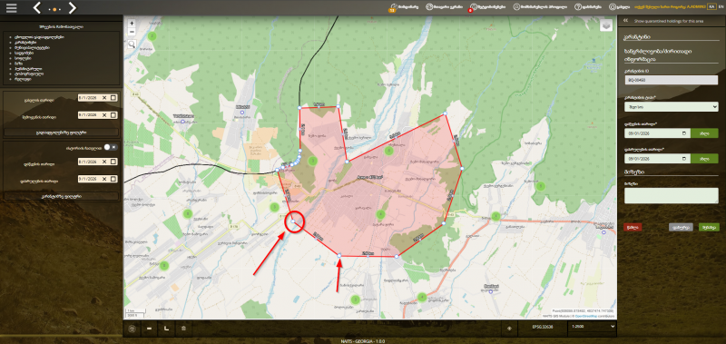Click the quarantine end date input
Image resolution: width=726 pixels, height=344 pixels.
pos(657,158)
